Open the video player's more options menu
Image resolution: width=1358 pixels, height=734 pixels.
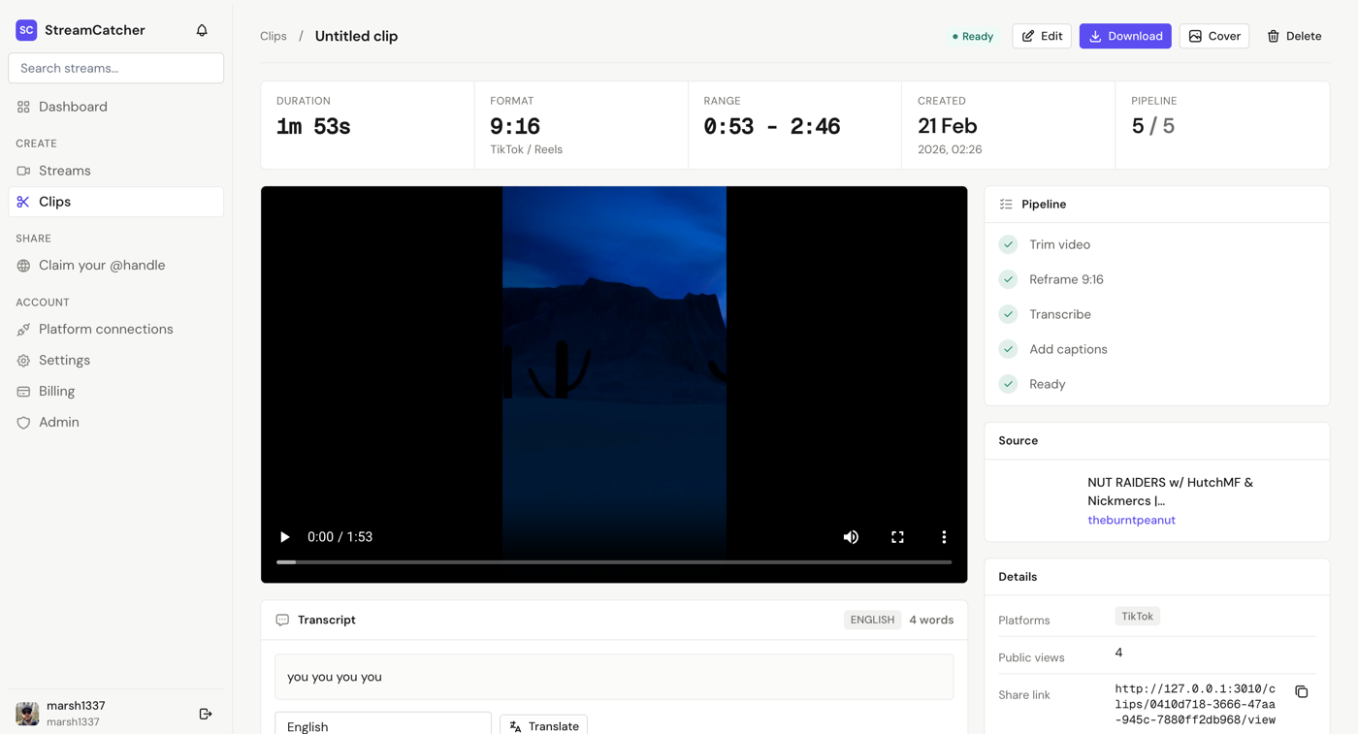point(944,537)
